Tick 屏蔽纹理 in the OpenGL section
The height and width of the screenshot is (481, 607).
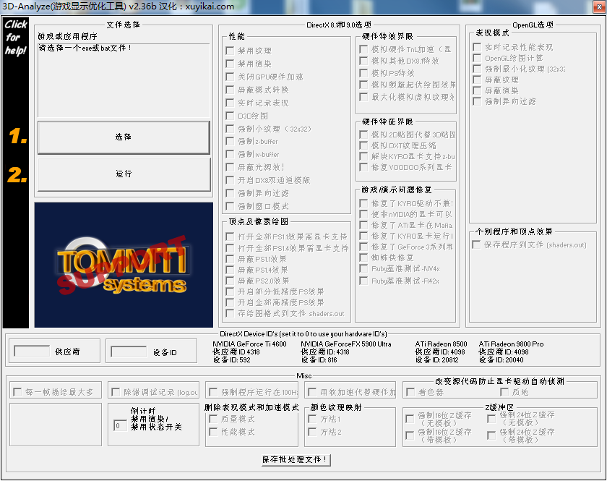478,80
